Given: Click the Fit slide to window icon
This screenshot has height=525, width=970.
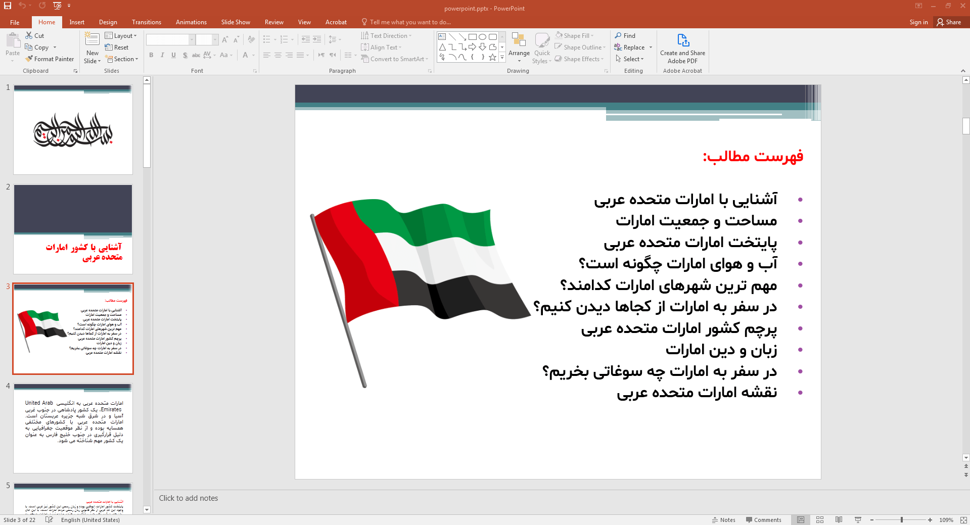Looking at the screenshot, I should (963, 519).
